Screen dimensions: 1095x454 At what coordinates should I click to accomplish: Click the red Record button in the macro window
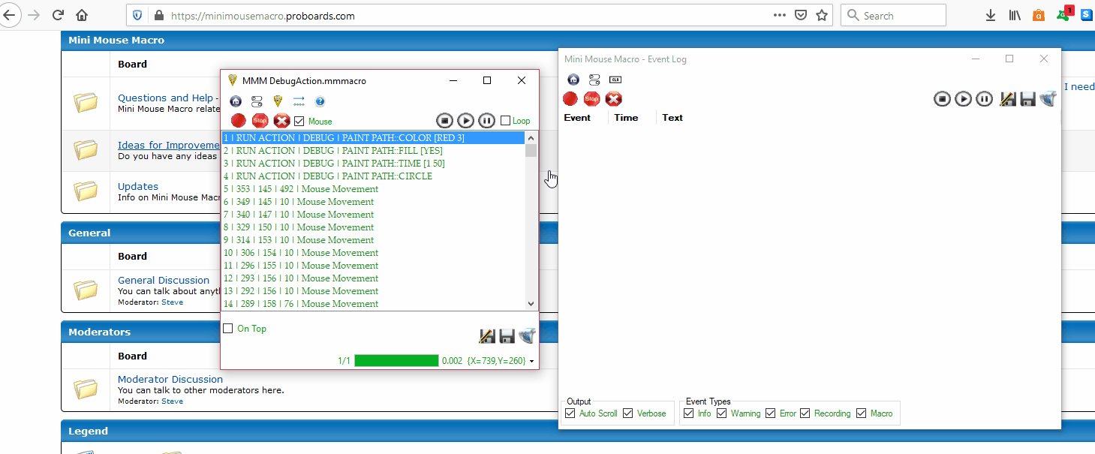[x=239, y=121]
